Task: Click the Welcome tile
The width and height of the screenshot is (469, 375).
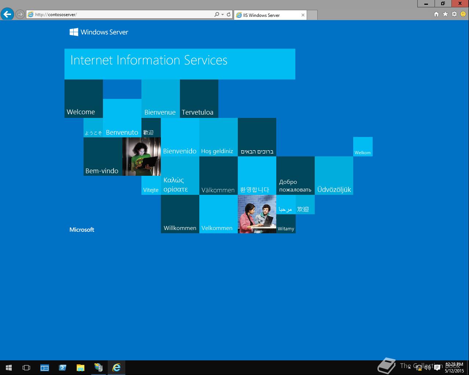Action: [84, 99]
